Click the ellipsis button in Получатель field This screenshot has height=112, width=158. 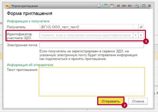[x=135, y=27]
